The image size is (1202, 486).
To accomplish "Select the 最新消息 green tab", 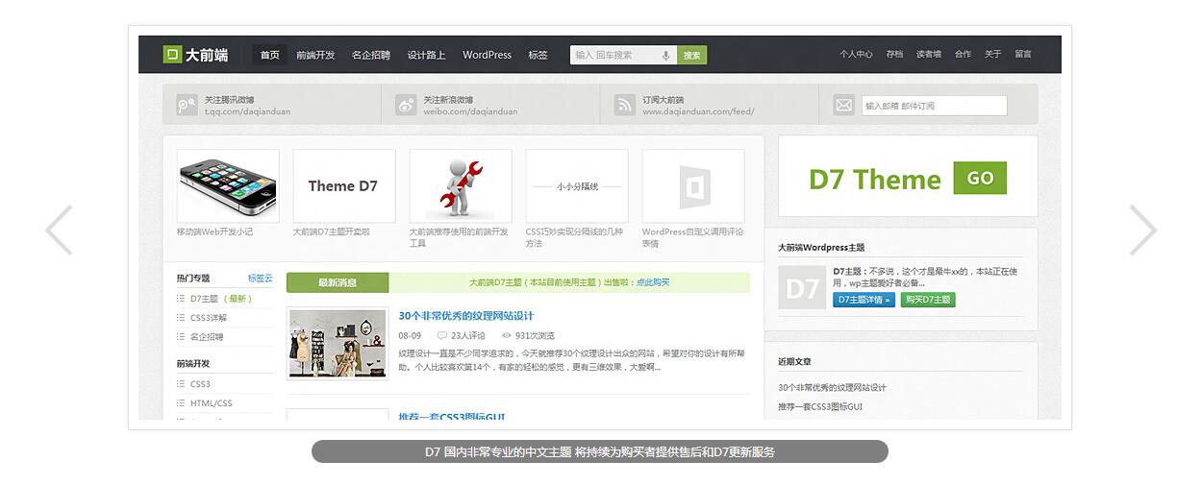I will click(x=338, y=282).
